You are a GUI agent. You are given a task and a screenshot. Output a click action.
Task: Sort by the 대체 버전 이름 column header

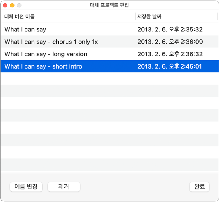[20, 16]
